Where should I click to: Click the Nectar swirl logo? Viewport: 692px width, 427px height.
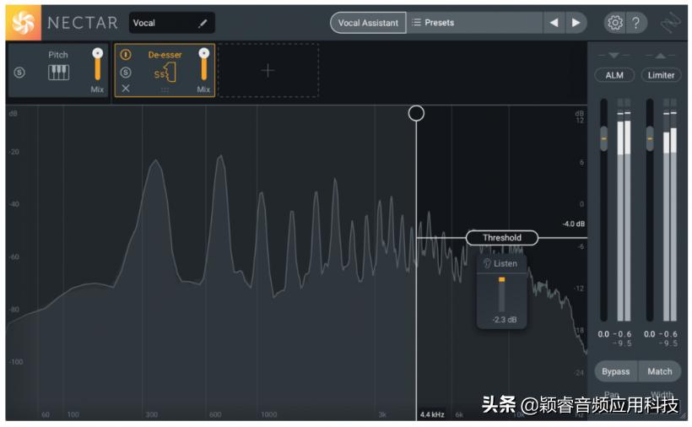coord(23,23)
